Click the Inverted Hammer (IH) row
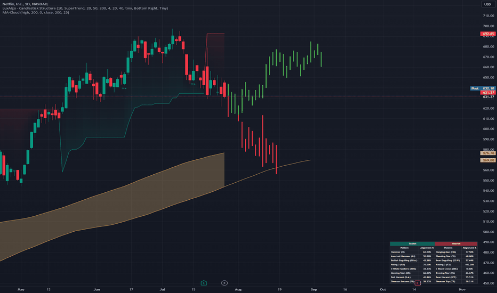This screenshot has width=497, height=293. 412,256
